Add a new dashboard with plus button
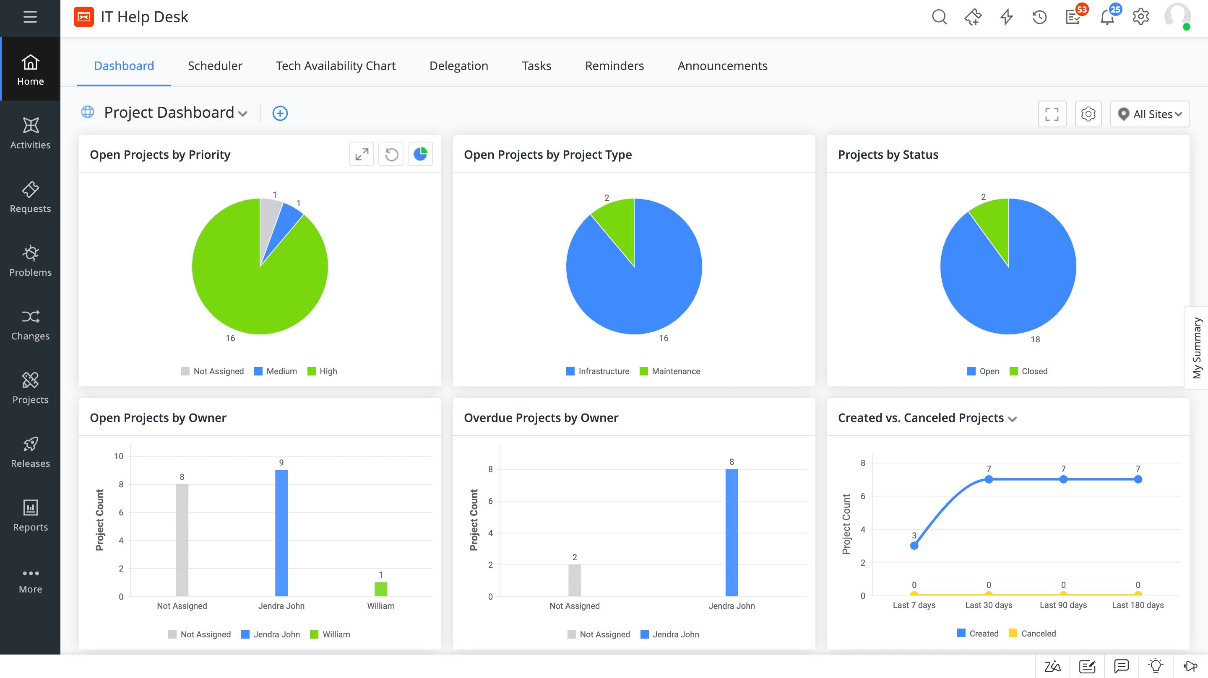The height and width of the screenshot is (678, 1208). pyautogui.click(x=280, y=114)
